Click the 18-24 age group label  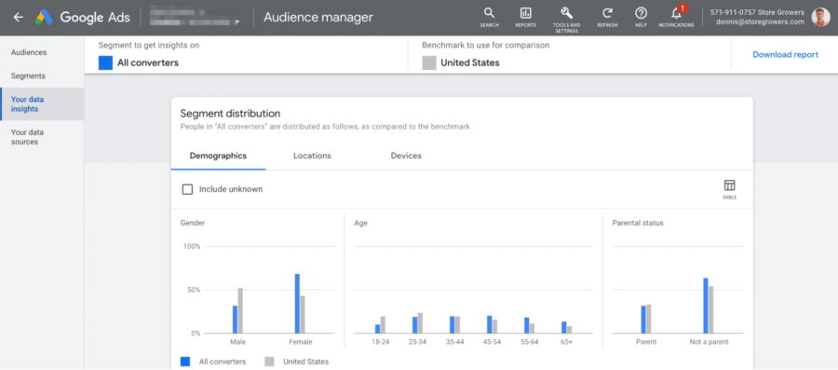[x=380, y=342]
